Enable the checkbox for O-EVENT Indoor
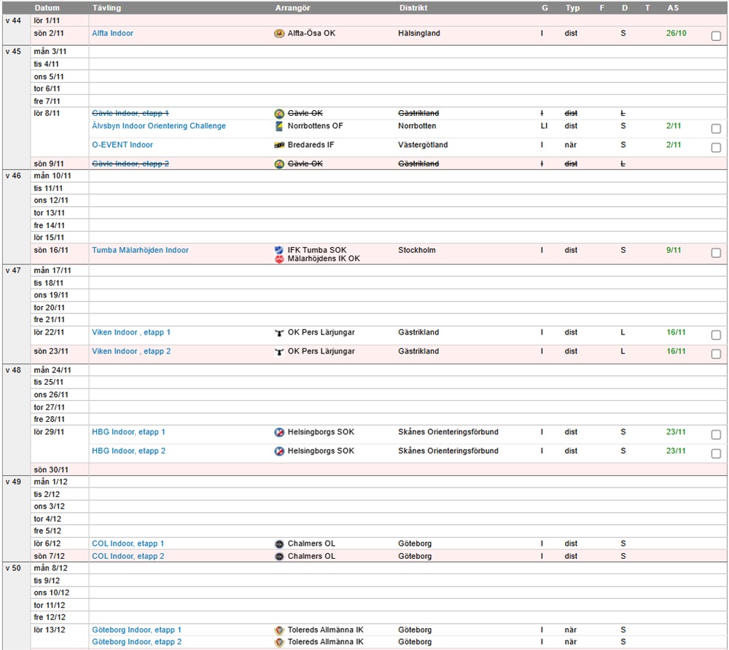The height and width of the screenshot is (650, 729). [x=716, y=148]
